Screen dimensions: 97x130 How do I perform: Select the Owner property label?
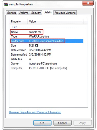(15, 64)
